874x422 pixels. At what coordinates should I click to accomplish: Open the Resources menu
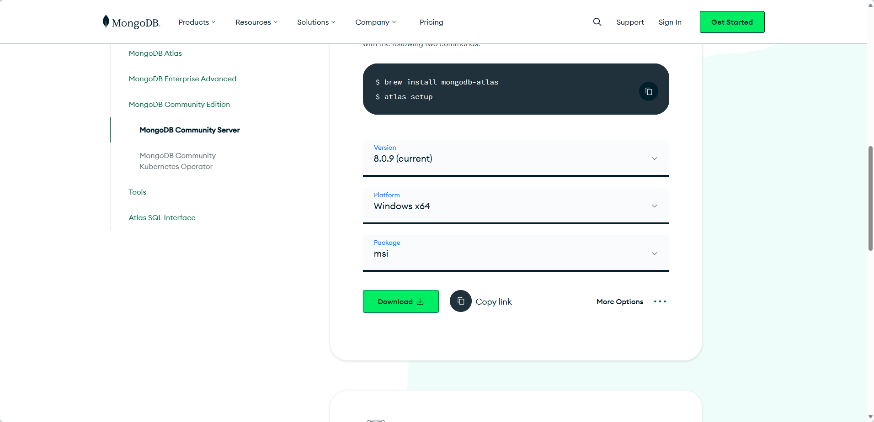256,22
